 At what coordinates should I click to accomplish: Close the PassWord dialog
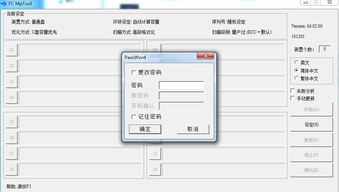[205, 56]
